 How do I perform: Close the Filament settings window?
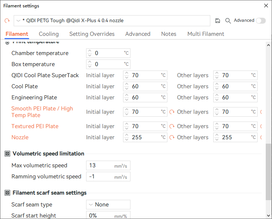pyautogui.click(x=266, y=6)
